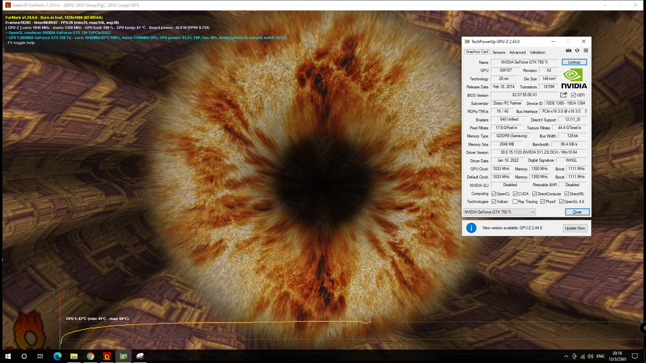The height and width of the screenshot is (363, 646).
Task: Click the BIOS export share icon
Action: click(564, 95)
